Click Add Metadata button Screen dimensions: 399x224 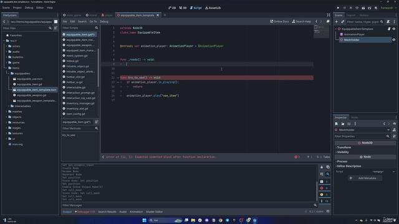(x=365, y=178)
